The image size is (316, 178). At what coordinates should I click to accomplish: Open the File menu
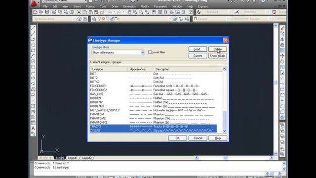[45, 6]
